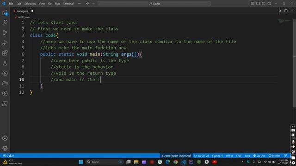Open YouTube app from taskbar
The height and width of the screenshot is (166, 296).
click(x=215, y=162)
